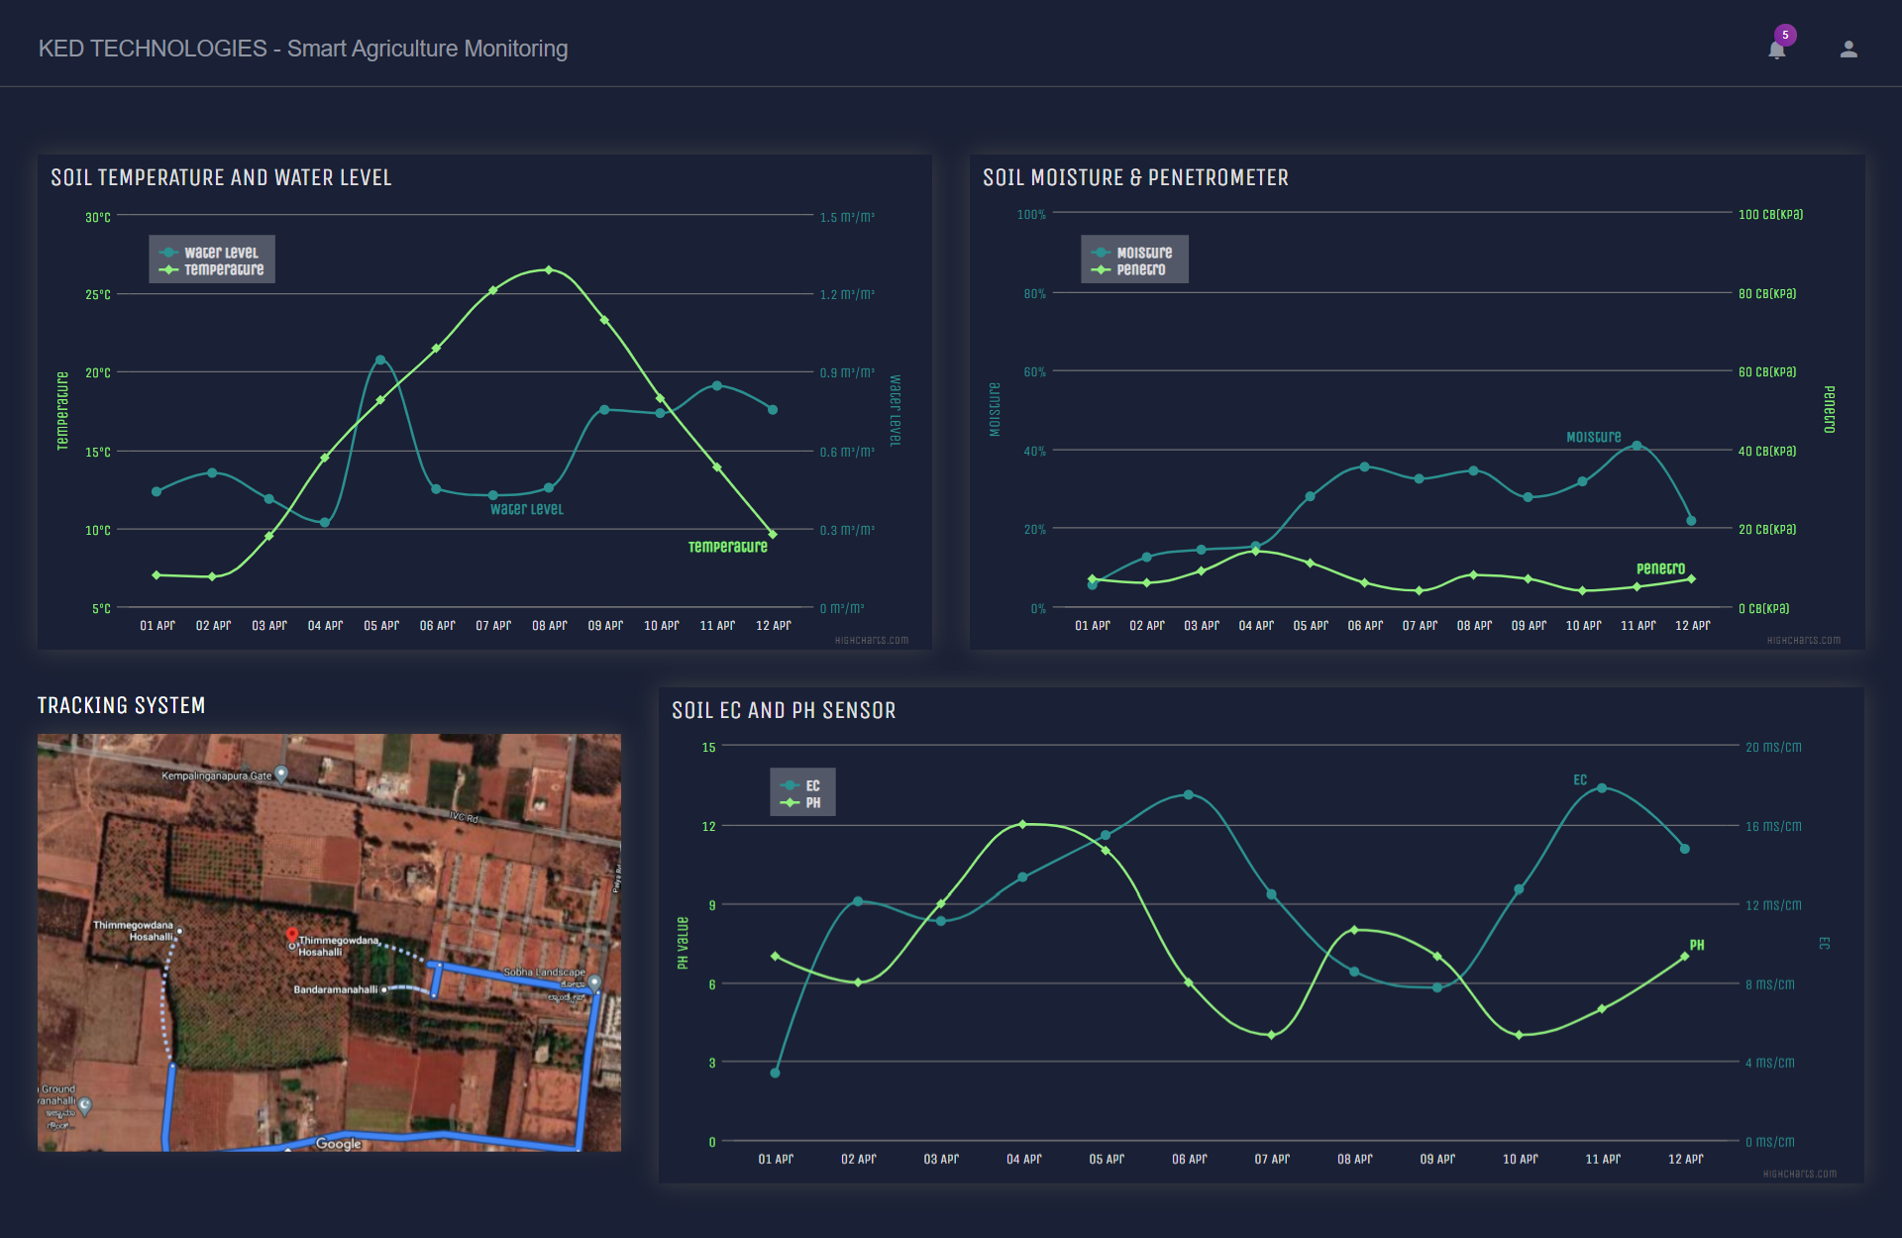Screen dimensions: 1902x1238
Task: Click Bandaramanahalli label on map
Action: tap(335, 989)
